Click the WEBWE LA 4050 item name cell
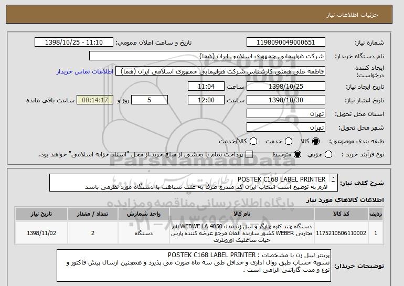 coord(242,233)
